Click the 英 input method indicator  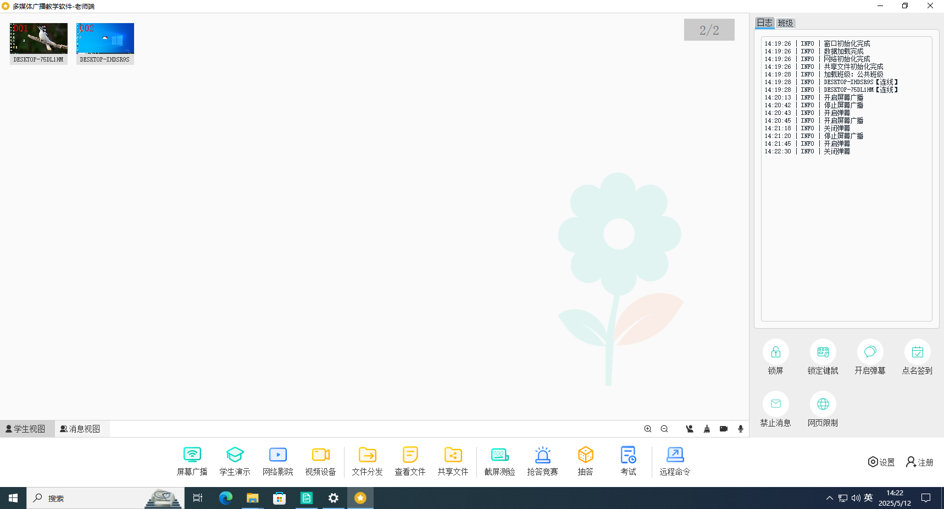click(868, 497)
